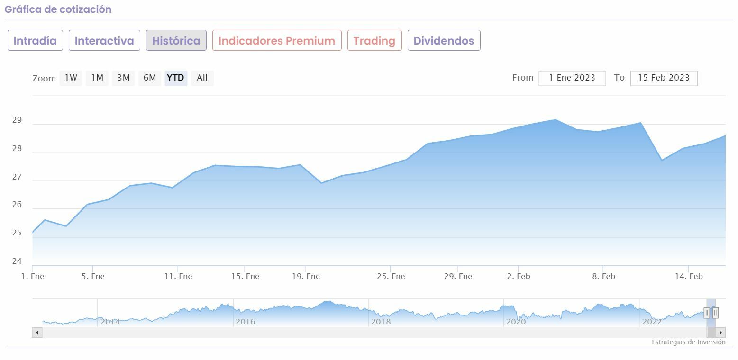Click the right navigator range handle
Viewport: 738px width, 360px height.
715,313
